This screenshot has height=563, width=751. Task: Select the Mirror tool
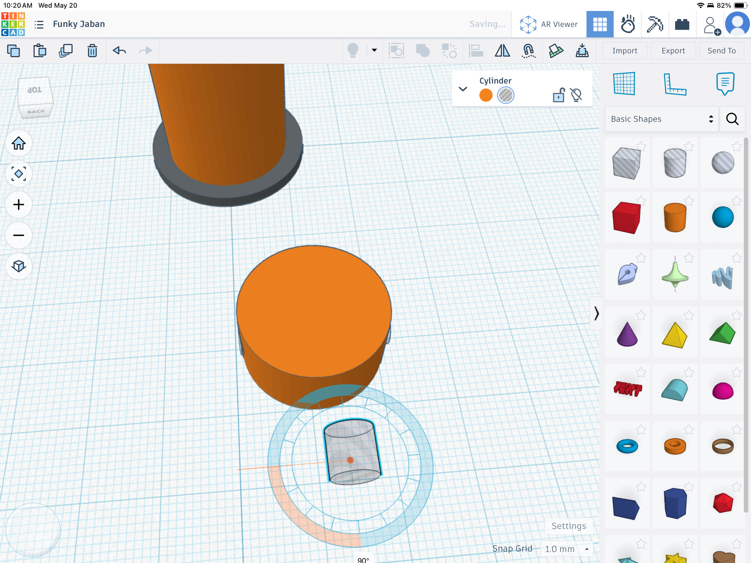pos(502,51)
